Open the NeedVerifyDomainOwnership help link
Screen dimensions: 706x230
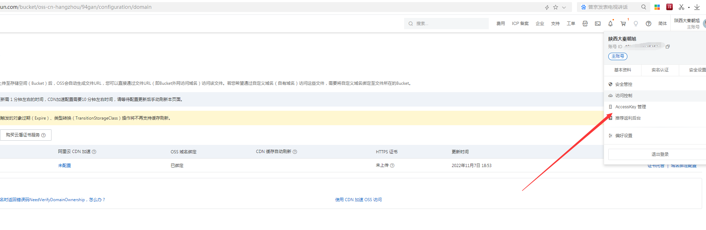(x=53, y=200)
